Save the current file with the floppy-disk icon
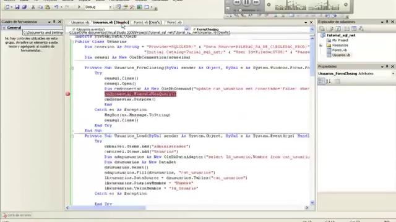 pyautogui.click(x=17, y=7)
